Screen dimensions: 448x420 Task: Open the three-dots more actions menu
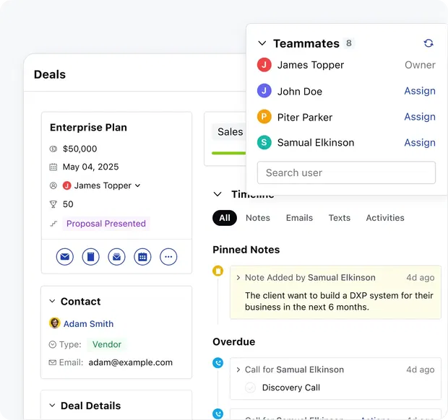click(x=168, y=257)
